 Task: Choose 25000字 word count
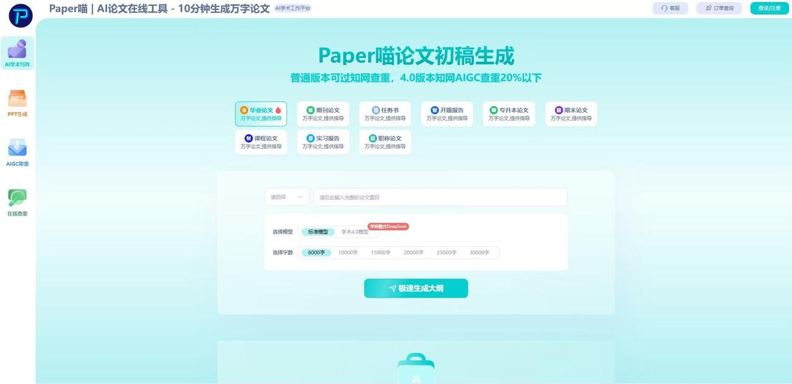(x=446, y=253)
